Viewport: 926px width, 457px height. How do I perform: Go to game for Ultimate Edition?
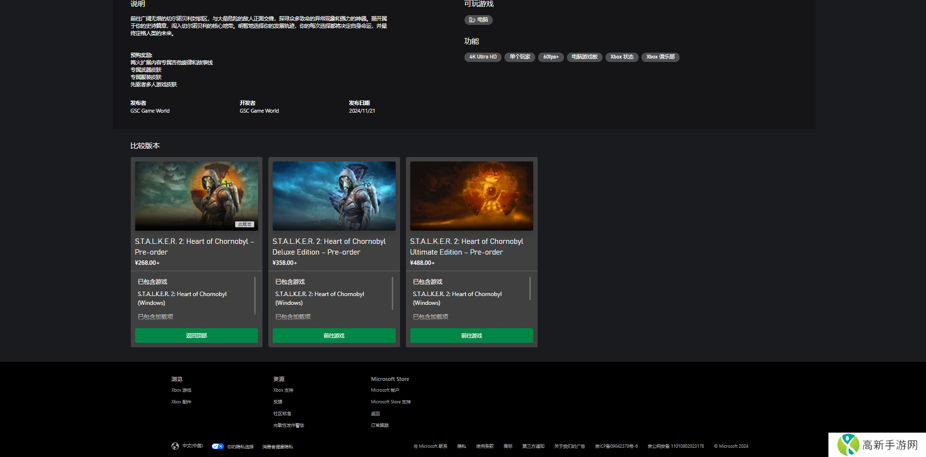click(471, 336)
